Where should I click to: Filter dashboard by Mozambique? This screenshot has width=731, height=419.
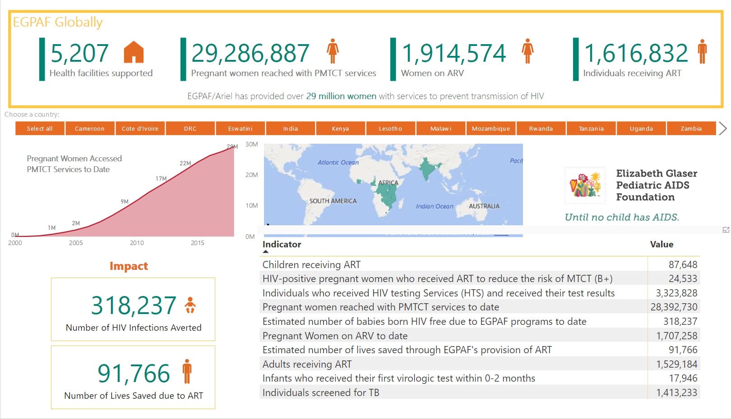tap(490, 128)
